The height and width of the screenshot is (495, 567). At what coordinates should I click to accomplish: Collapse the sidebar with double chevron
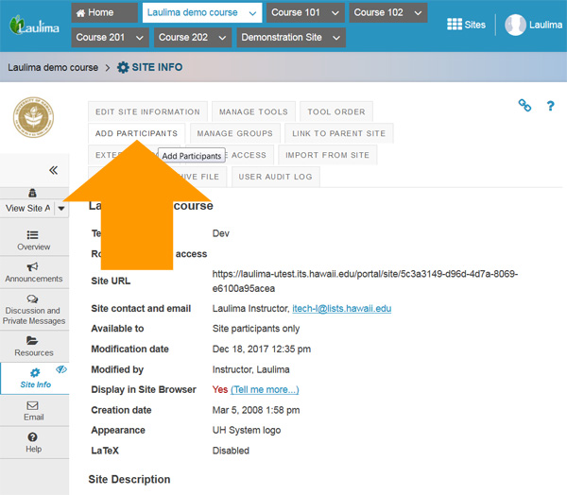(54, 170)
